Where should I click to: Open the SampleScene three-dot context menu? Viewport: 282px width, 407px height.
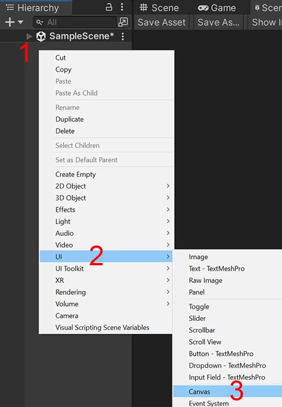coord(123,36)
